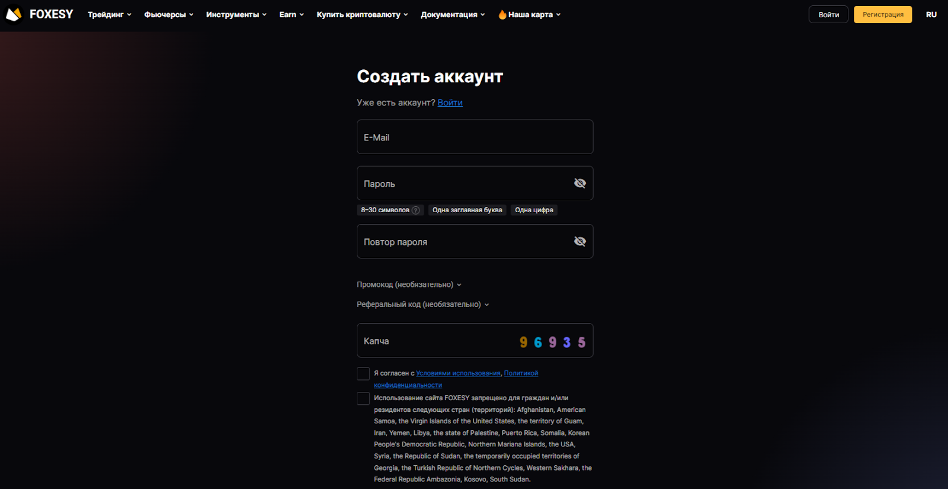Check the terms of use agreement checkbox
This screenshot has width=948, height=489.
coord(363,373)
